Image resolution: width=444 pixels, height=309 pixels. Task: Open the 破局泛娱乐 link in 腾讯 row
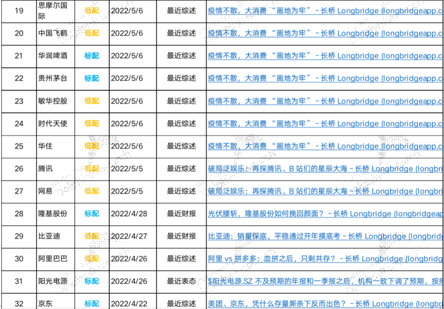[x=326, y=169]
